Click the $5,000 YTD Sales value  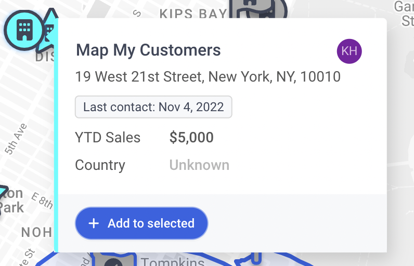pos(191,137)
